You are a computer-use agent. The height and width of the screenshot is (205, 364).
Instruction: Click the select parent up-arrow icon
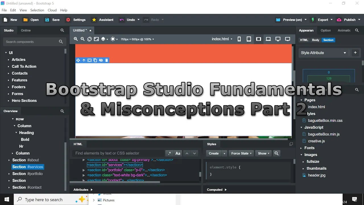(84, 60)
